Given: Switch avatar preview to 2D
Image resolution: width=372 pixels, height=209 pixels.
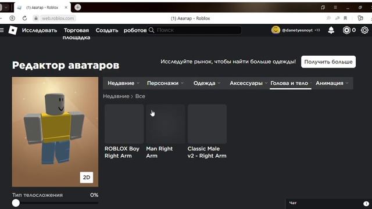Looking at the screenshot, I should coord(87,178).
